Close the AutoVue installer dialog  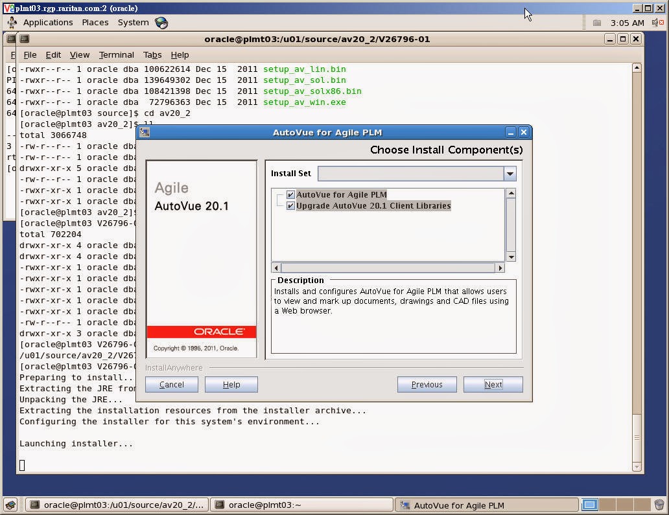pyautogui.click(x=524, y=133)
